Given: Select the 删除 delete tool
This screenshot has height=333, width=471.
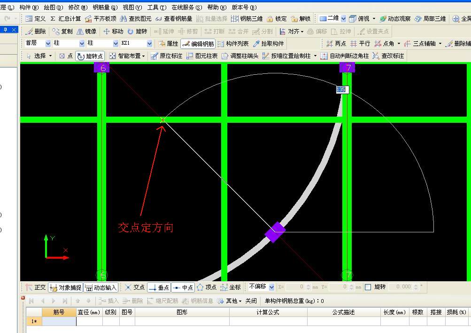Looking at the screenshot, I should 36,32.
